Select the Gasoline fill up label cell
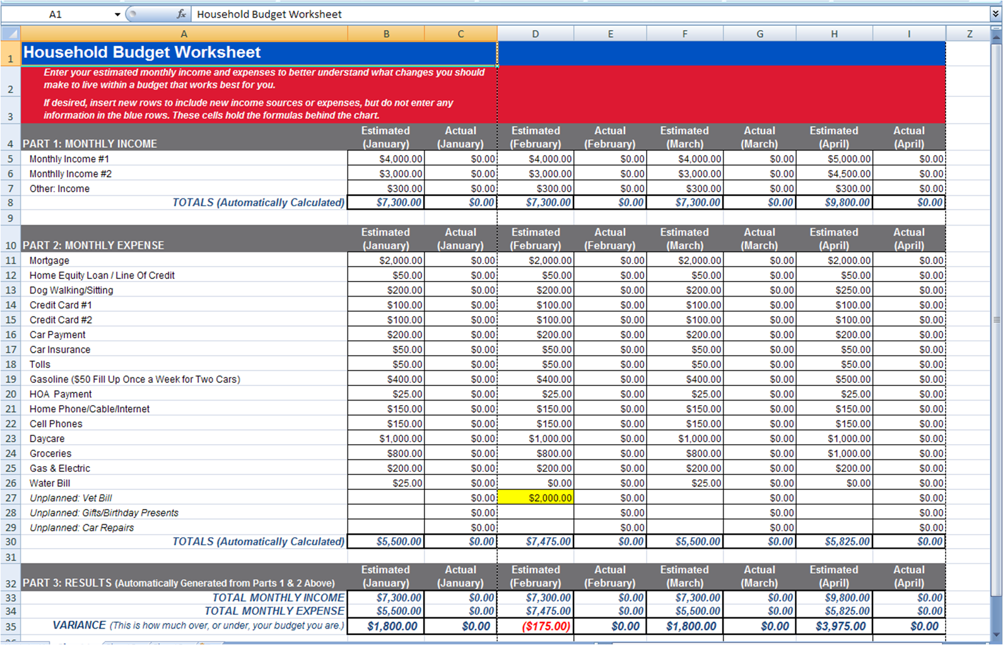This screenshot has height=645, width=1003. 184,379
